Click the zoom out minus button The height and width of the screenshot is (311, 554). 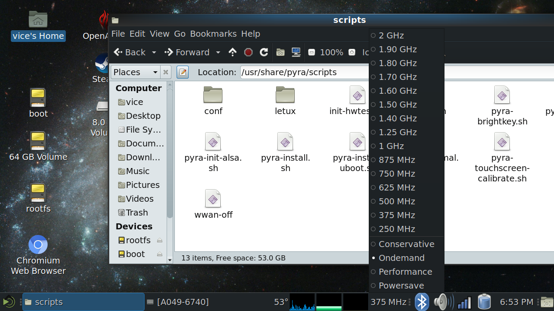coord(311,52)
